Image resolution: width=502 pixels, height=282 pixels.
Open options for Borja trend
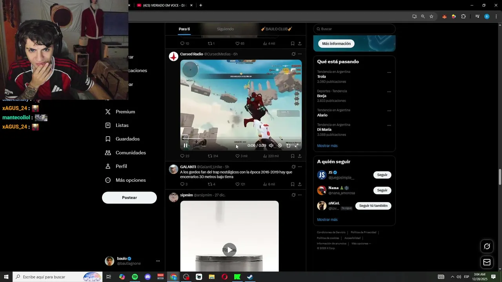tap(389, 92)
